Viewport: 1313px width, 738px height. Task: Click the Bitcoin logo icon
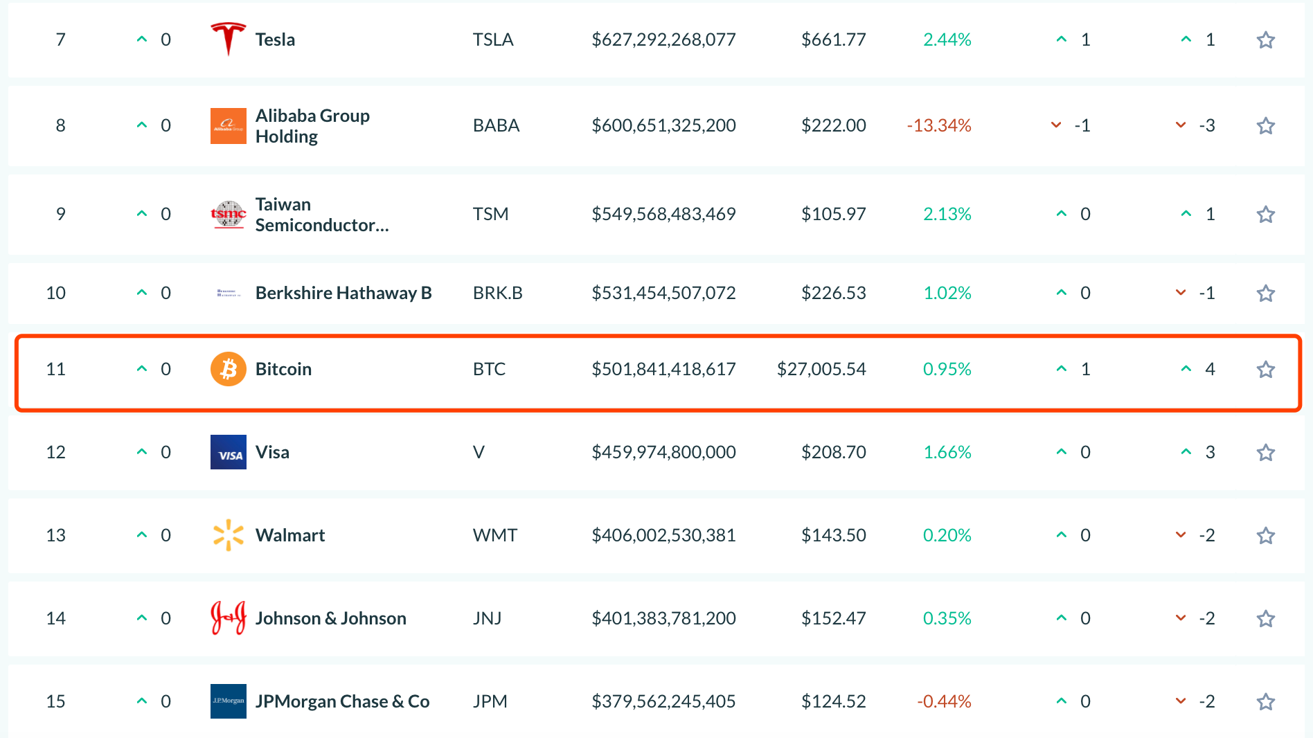point(229,369)
